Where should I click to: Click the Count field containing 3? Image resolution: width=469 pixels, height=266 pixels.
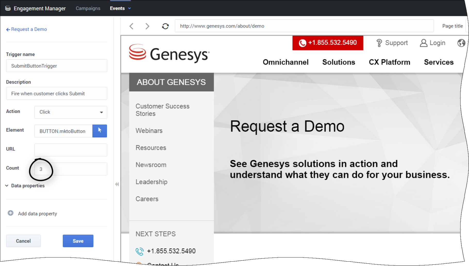[x=71, y=169]
